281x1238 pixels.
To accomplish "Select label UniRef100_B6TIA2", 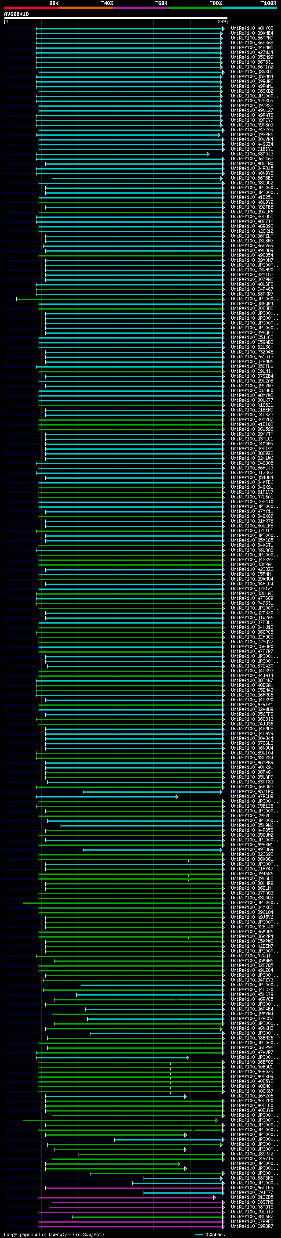I will point(252,67).
